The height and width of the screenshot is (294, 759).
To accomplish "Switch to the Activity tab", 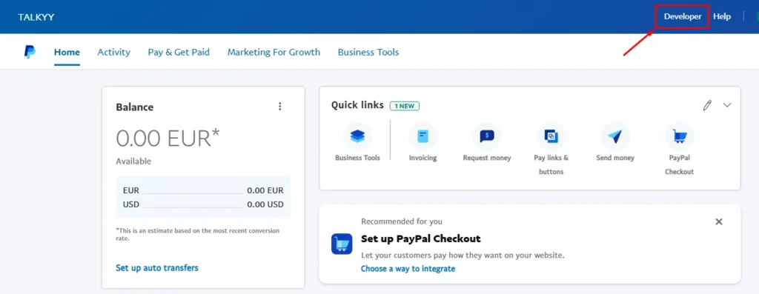I will [113, 53].
